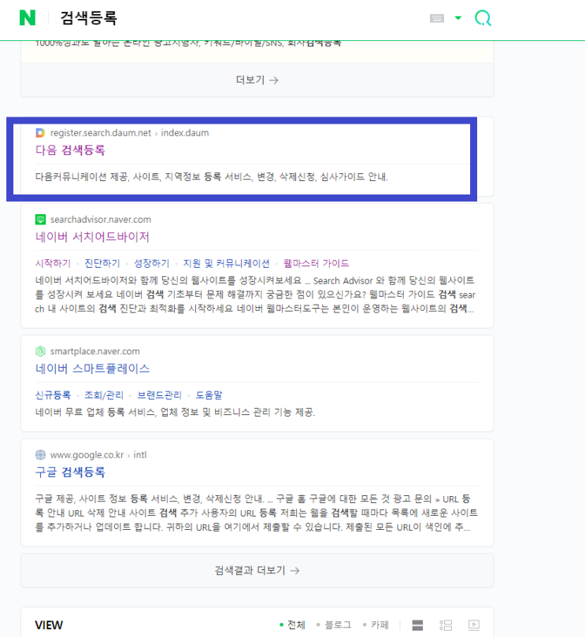The width and height of the screenshot is (585, 637).
Task: Click the VIEW section heading
Action: coord(49,625)
